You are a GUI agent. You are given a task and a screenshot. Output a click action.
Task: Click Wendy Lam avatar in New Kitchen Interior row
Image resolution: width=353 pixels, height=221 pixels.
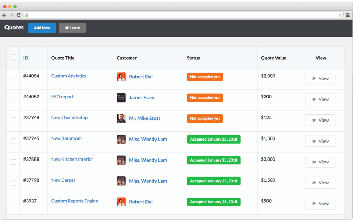[x=121, y=160]
